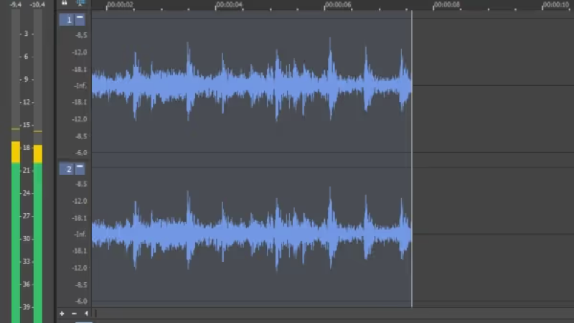Click the cursor line at the waveform end
This screenshot has width=574, height=323.
(x=412, y=159)
